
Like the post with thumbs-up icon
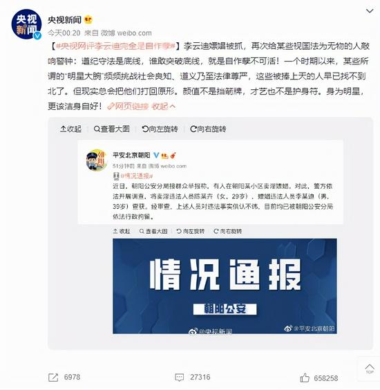coord(305,378)
